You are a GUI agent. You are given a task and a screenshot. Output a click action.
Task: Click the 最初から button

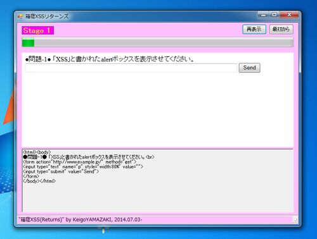281,29
